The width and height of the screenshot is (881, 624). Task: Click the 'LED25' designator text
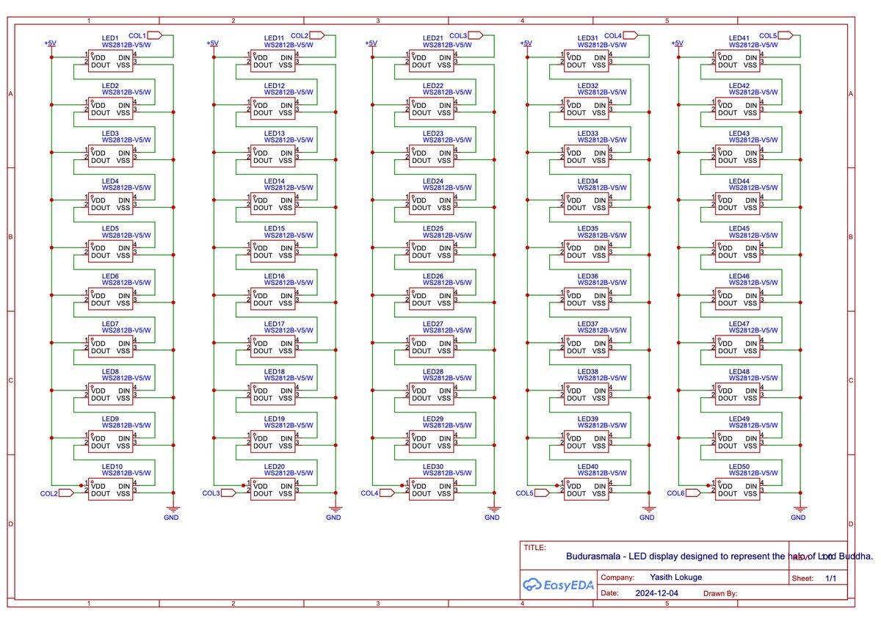click(x=433, y=228)
